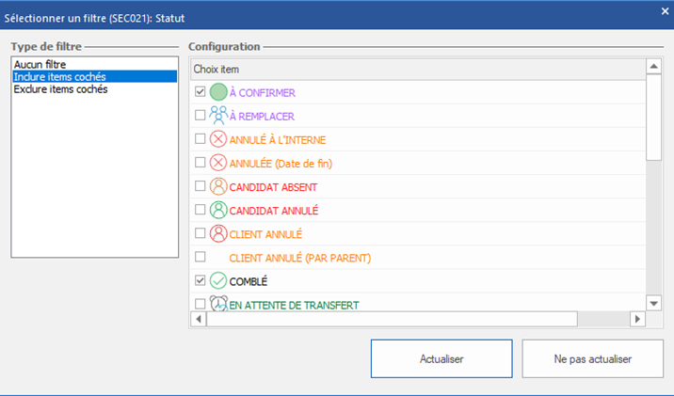Click the green person CANDIDAT ANNULÉ icon
The height and width of the screenshot is (396, 674).
218,210
